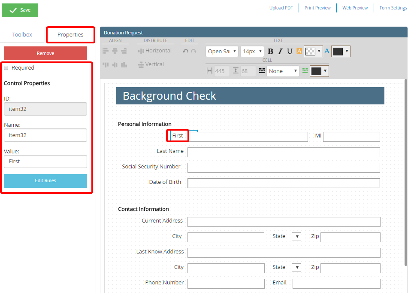Image resolution: width=411 pixels, height=293 pixels.
Task: Open the Open Sans font family dropdown
Action: point(222,52)
